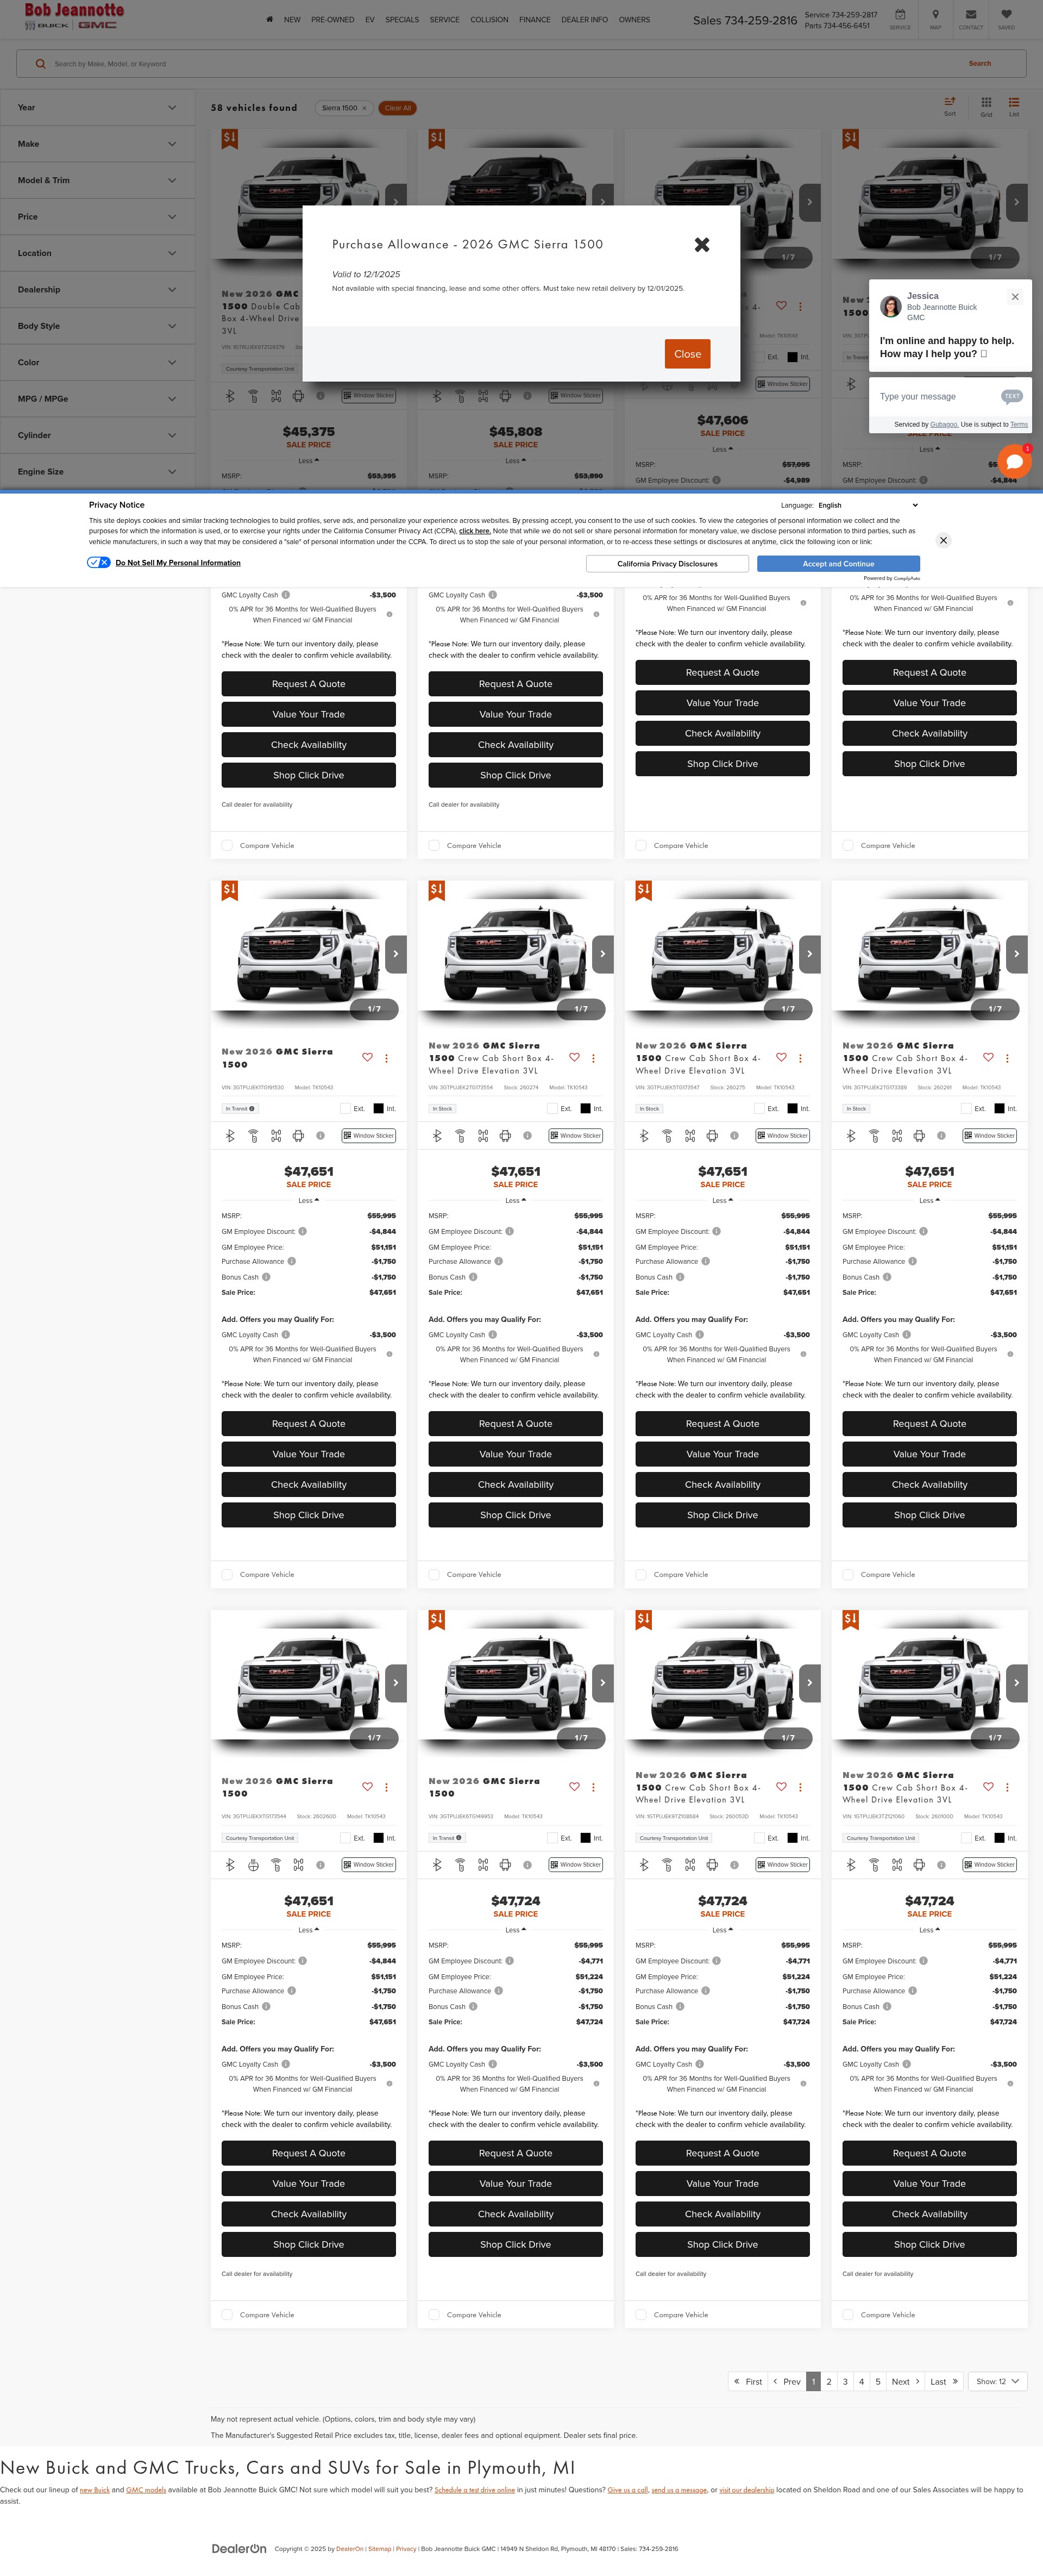
Task: Tick Compare Vehicle on the Stock 260100D card
Action: coord(847,2314)
